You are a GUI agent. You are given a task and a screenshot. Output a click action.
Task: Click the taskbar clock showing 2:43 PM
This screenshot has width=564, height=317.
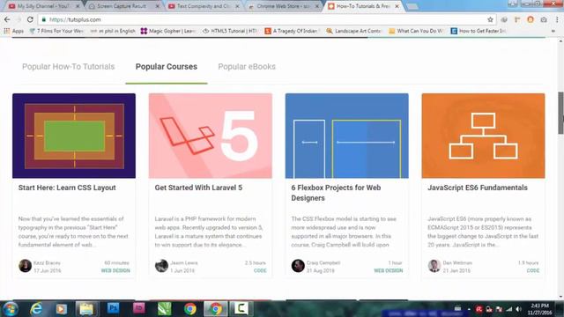point(539,309)
